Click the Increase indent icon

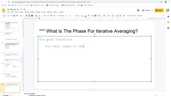coord(120,16)
